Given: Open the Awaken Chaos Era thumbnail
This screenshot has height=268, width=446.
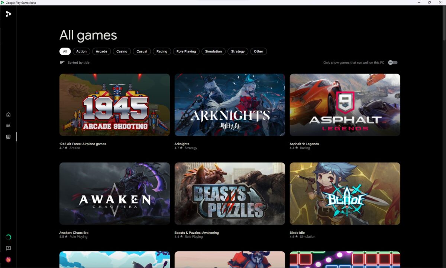Looking at the screenshot, I should (x=114, y=194).
